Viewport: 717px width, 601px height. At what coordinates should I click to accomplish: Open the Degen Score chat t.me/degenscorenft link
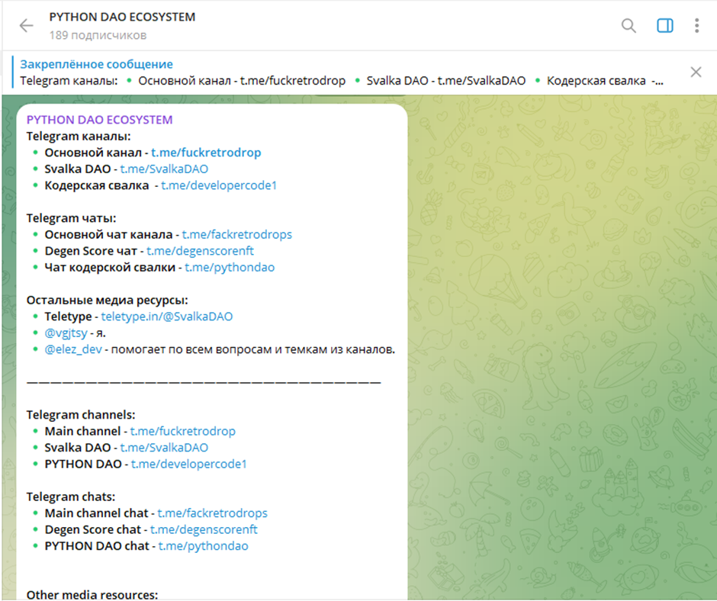tap(204, 529)
